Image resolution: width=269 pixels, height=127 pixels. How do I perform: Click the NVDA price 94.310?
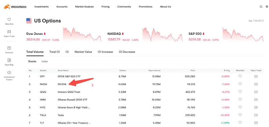click(x=191, y=84)
